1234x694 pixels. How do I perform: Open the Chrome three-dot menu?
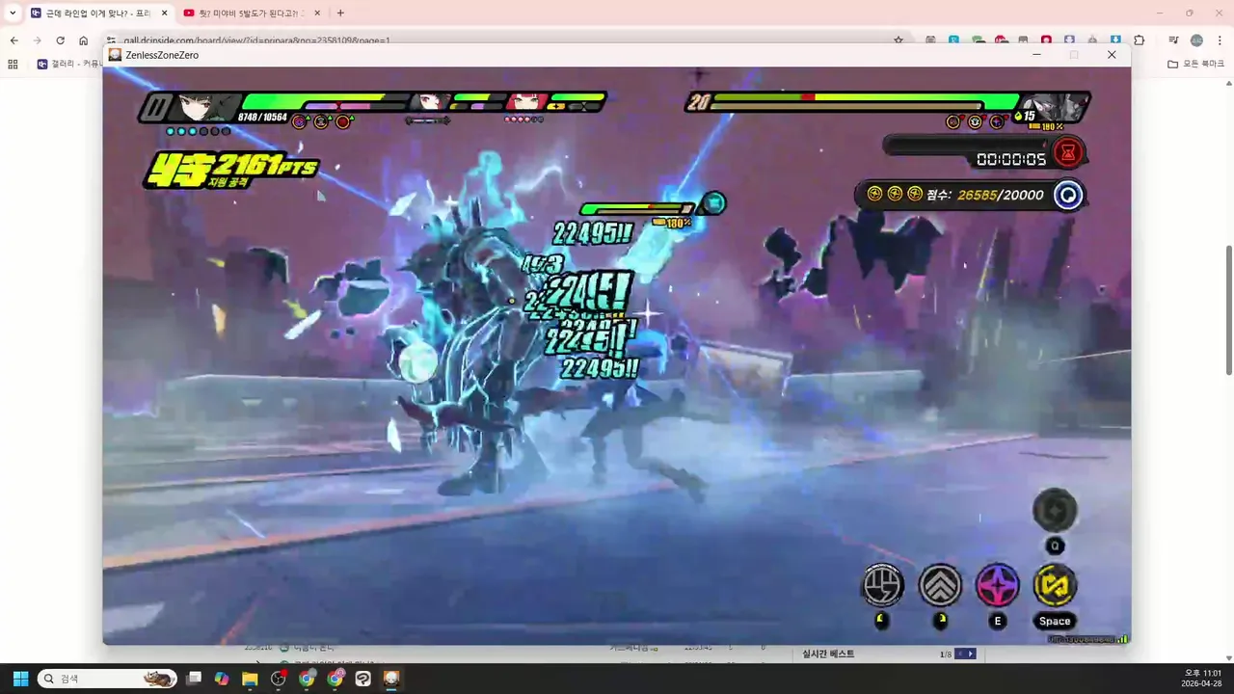[x=1220, y=40]
